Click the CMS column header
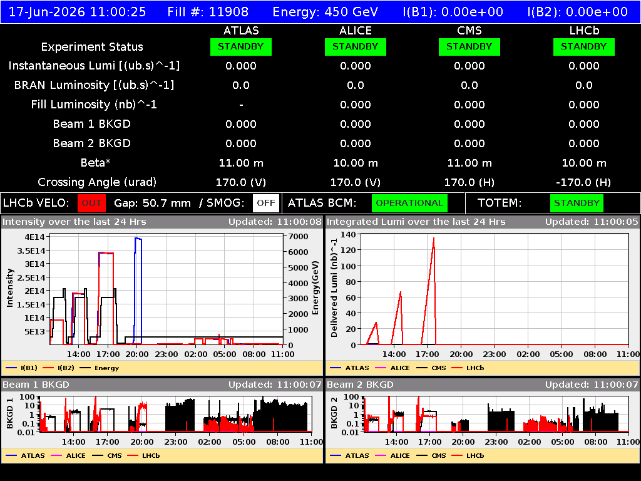Image resolution: width=641 pixels, height=481 pixels. (469, 31)
